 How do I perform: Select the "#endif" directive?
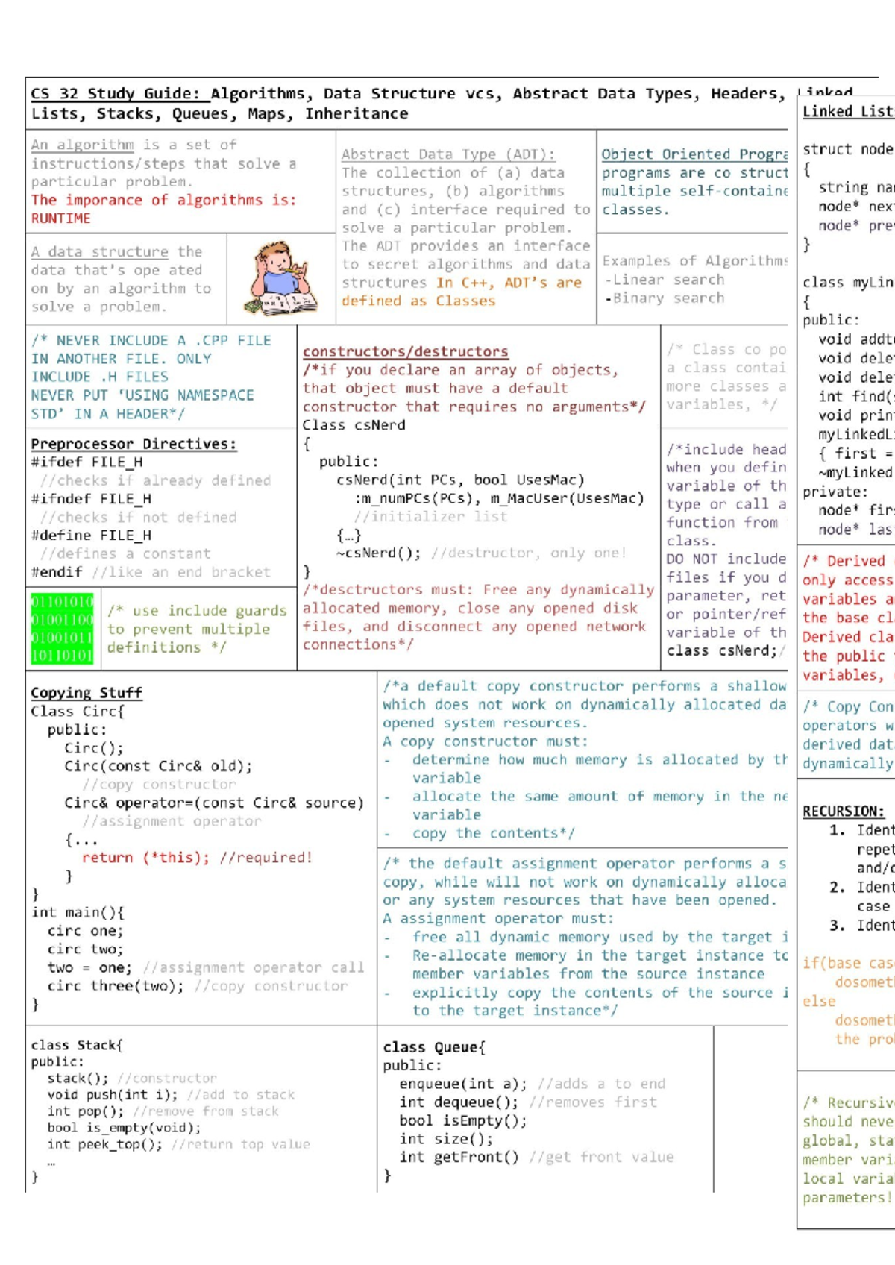57,572
